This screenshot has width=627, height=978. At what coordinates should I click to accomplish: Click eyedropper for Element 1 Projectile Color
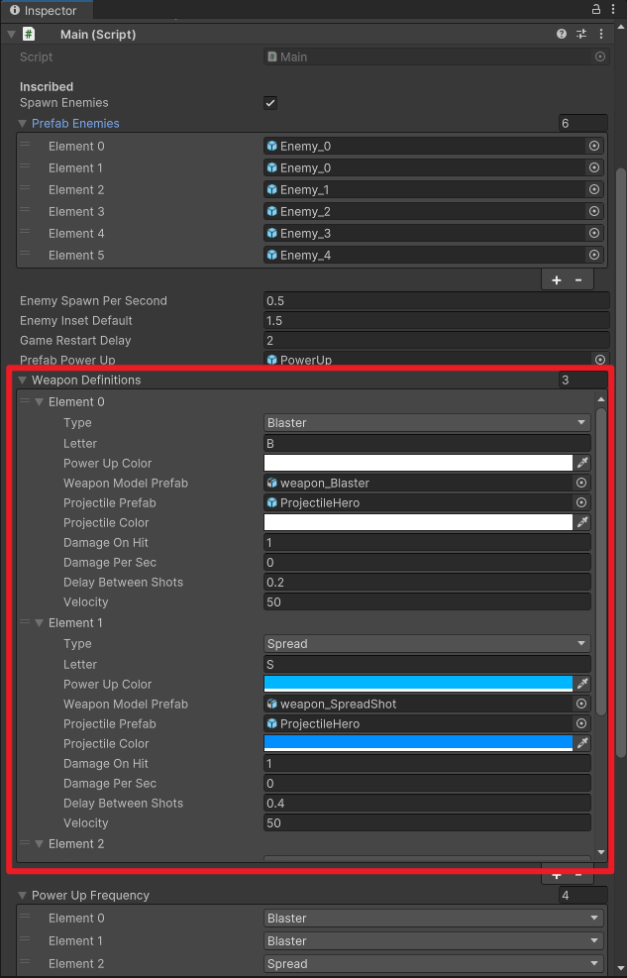click(582, 743)
